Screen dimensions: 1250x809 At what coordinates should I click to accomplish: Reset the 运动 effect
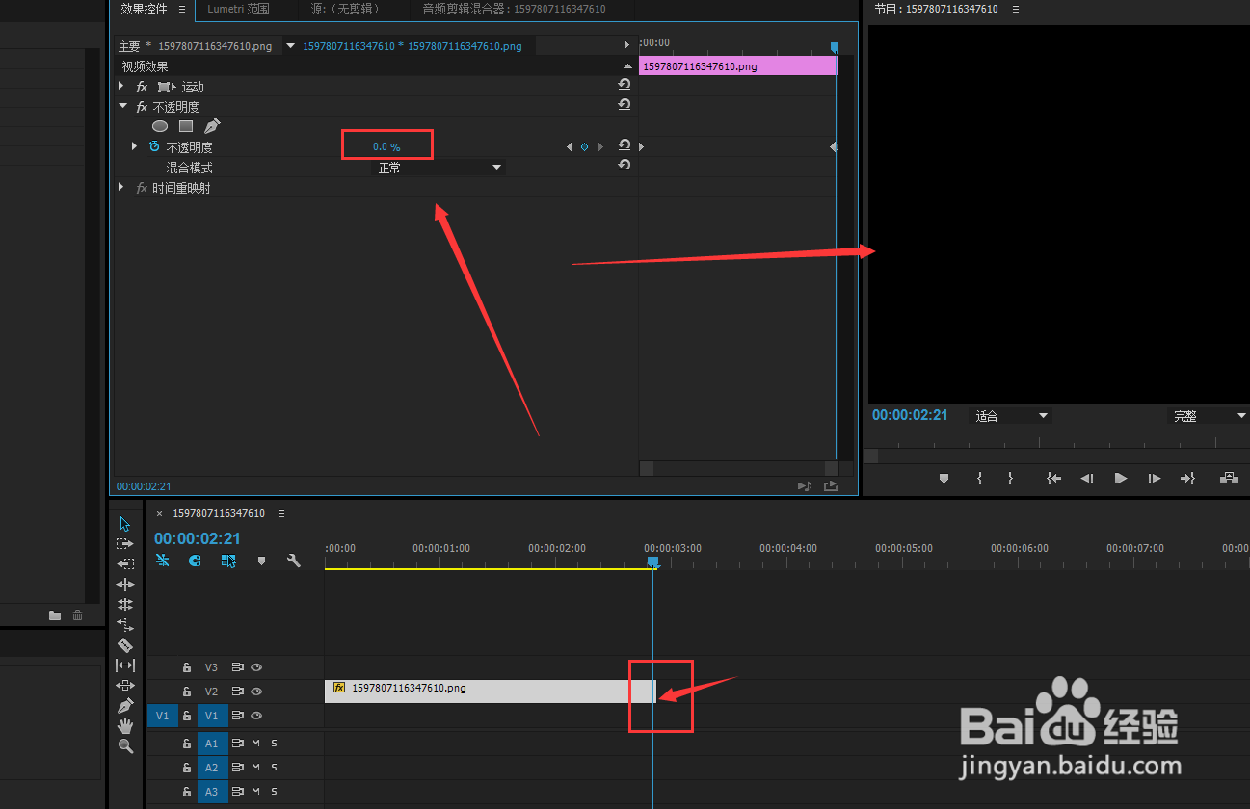click(625, 85)
